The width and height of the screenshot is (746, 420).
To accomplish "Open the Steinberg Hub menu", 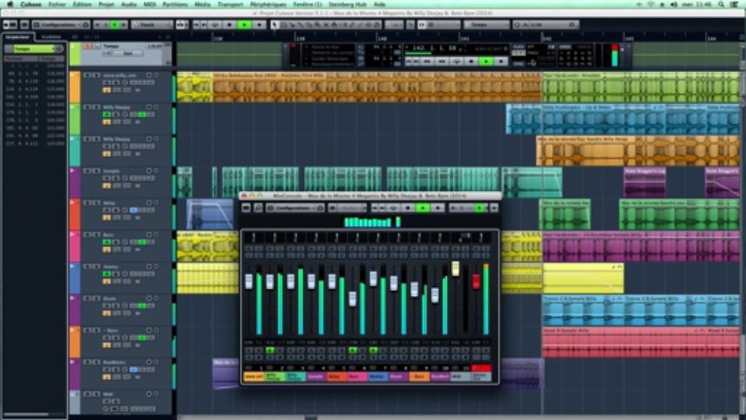I will tap(348, 4).
